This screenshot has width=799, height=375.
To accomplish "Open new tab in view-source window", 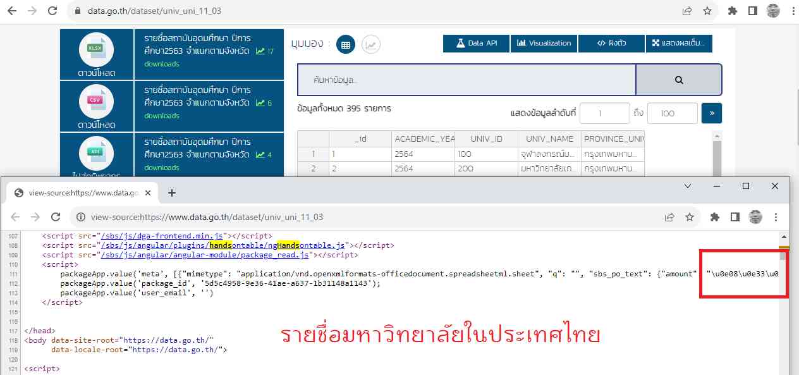I will point(171,193).
